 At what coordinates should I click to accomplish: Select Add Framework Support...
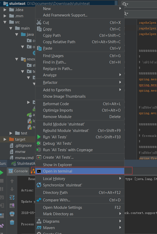pyautogui.click(x=80, y=15)
